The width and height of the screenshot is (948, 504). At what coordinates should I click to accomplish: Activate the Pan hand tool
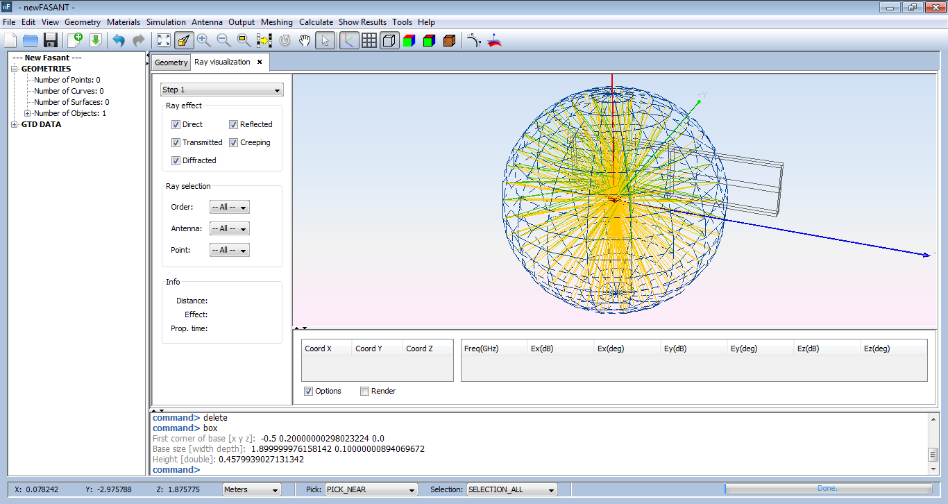click(x=304, y=40)
